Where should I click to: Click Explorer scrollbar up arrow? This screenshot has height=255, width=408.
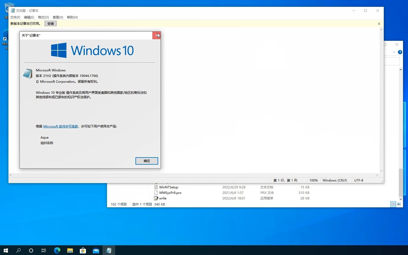click(401, 70)
